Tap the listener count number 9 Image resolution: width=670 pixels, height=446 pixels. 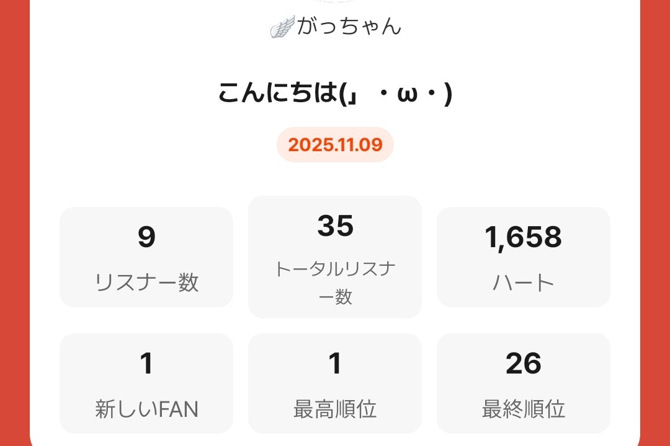point(146,237)
